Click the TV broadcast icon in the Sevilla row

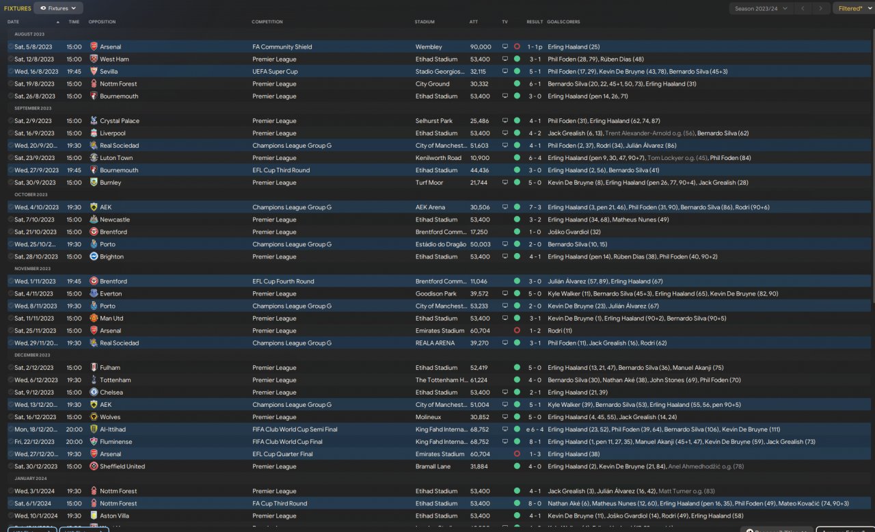(x=505, y=72)
